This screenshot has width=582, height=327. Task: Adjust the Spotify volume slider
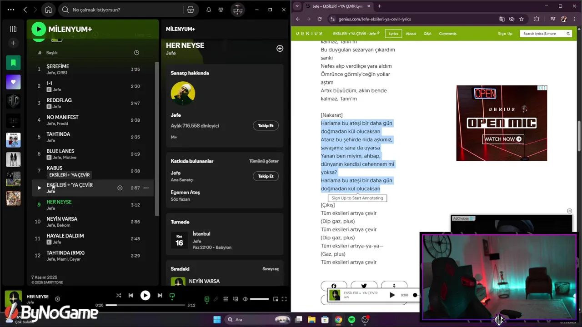click(x=259, y=299)
